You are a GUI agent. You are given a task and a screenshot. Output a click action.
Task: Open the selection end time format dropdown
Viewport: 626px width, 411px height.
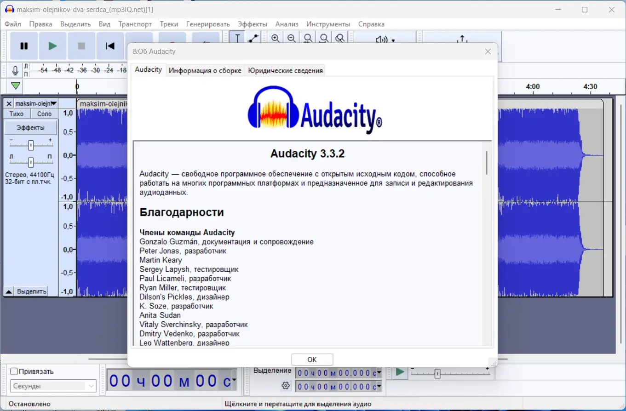click(379, 387)
